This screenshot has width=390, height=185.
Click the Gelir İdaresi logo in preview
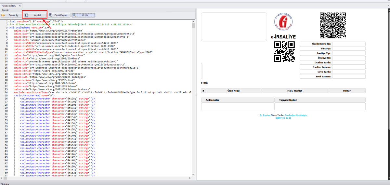[x=283, y=24]
